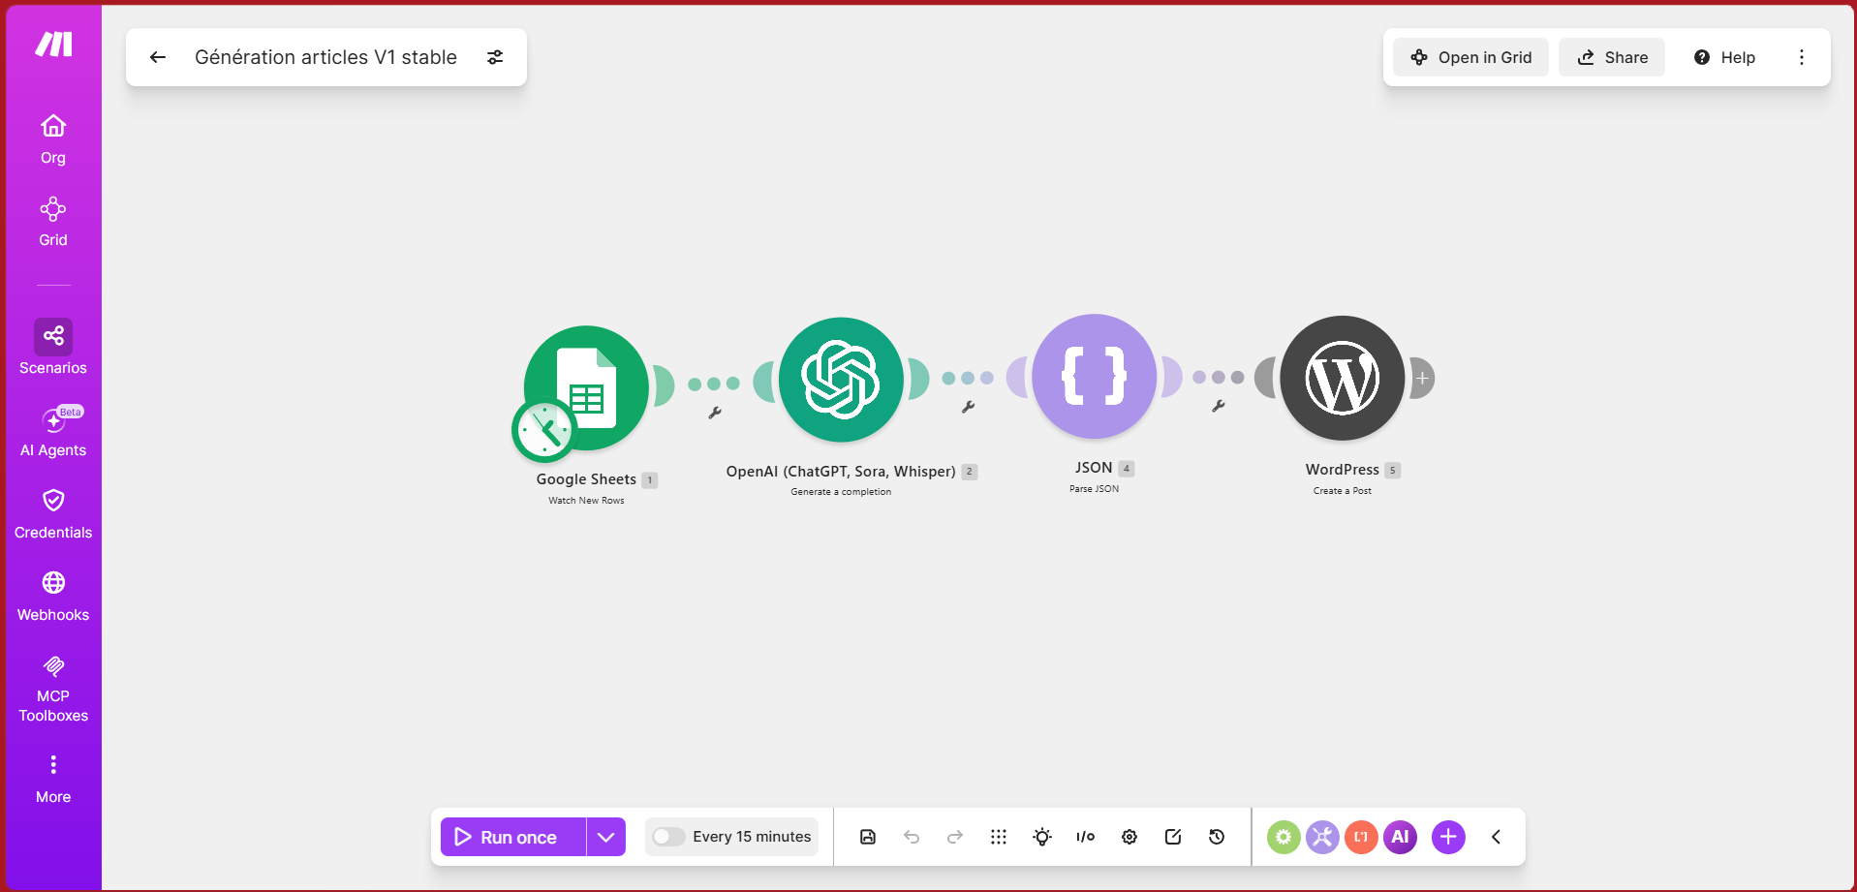1857x892 pixels.
Task: Open the purple Flow Control favorite
Action: [1322, 837]
